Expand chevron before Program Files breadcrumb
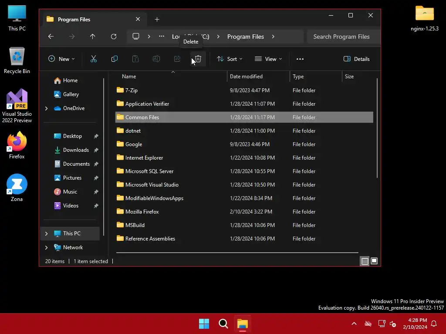446x334 pixels. tap(218, 37)
